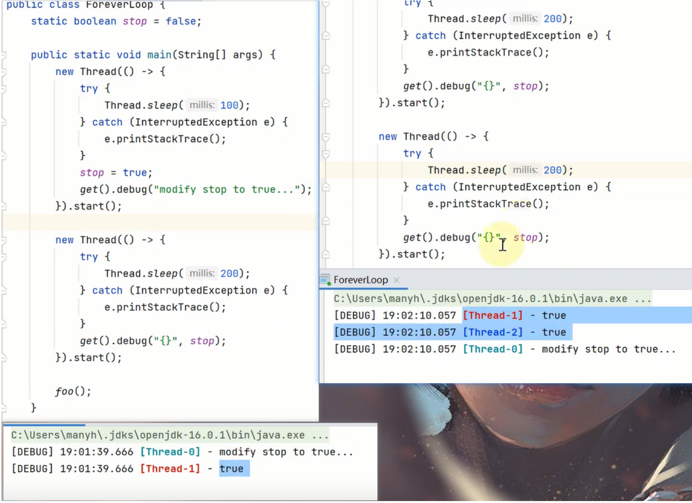The height and width of the screenshot is (503, 692).
Task: Click the foo() method call
Action: coord(73,391)
